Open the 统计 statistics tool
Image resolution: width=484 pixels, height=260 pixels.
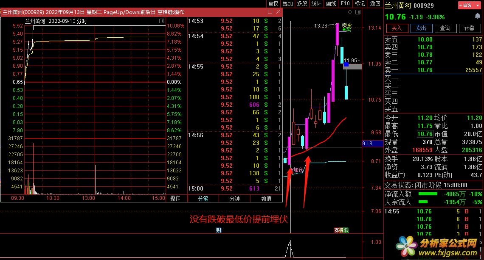(316, 3)
